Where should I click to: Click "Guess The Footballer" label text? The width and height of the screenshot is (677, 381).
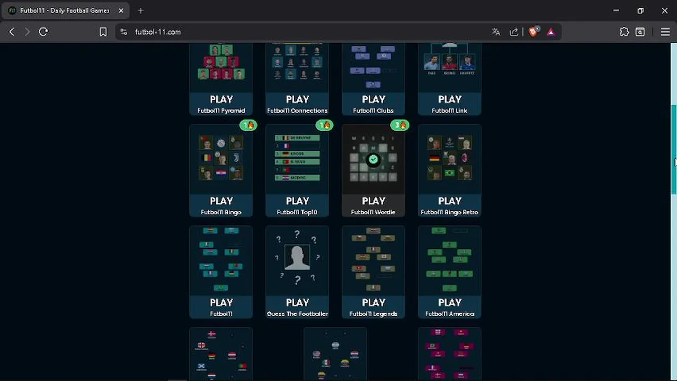coord(297,314)
